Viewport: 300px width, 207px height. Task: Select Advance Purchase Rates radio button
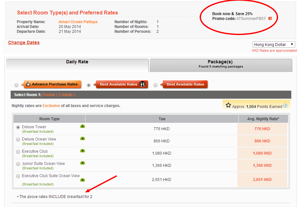coord(16,85)
